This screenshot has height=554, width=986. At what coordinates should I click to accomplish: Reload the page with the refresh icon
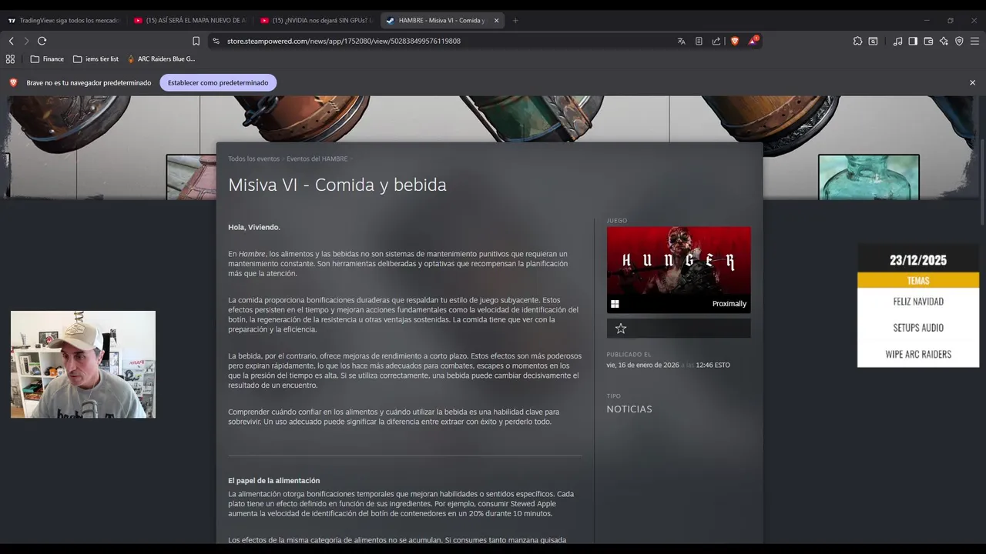coord(42,41)
